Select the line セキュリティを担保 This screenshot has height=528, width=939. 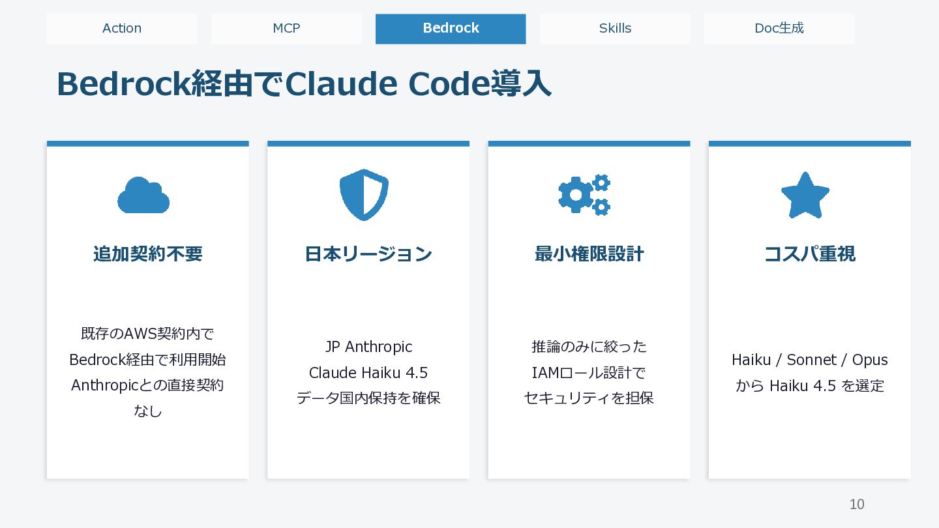click(589, 398)
